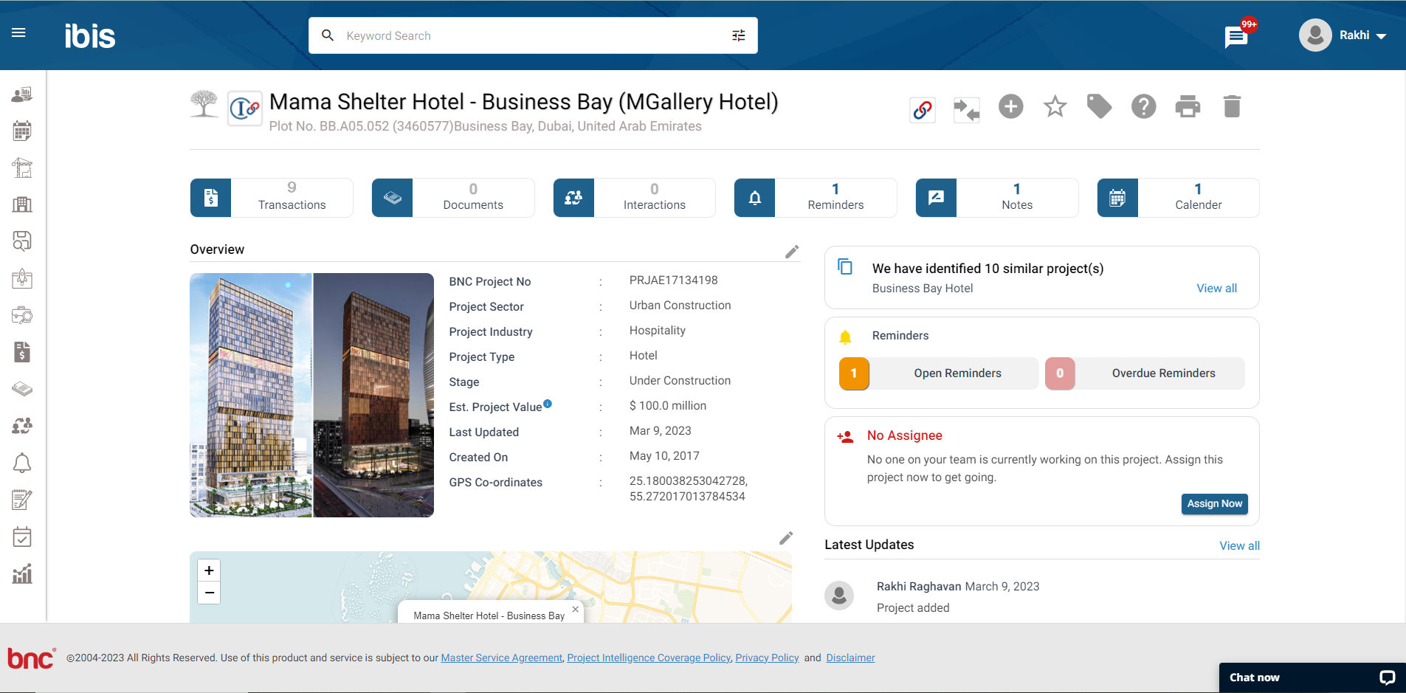
Task: Switch to the Transactions tab
Action: 271,197
